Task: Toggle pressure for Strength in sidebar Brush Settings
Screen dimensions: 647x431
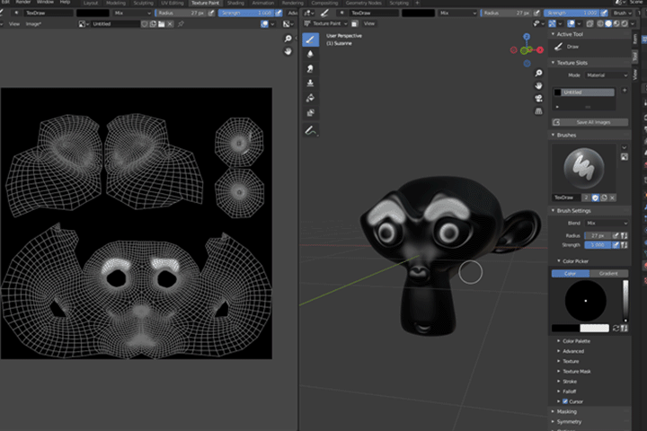Action: pos(616,245)
